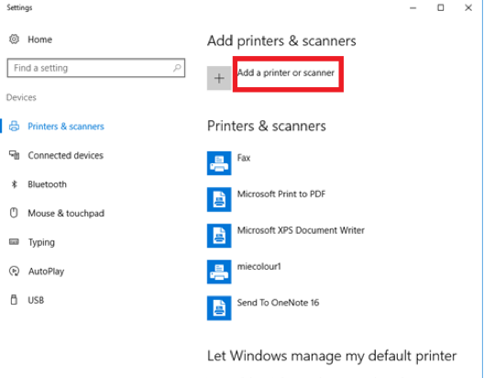Open Typing settings
This screenshot has width=484, height=378.
point(41,242)
